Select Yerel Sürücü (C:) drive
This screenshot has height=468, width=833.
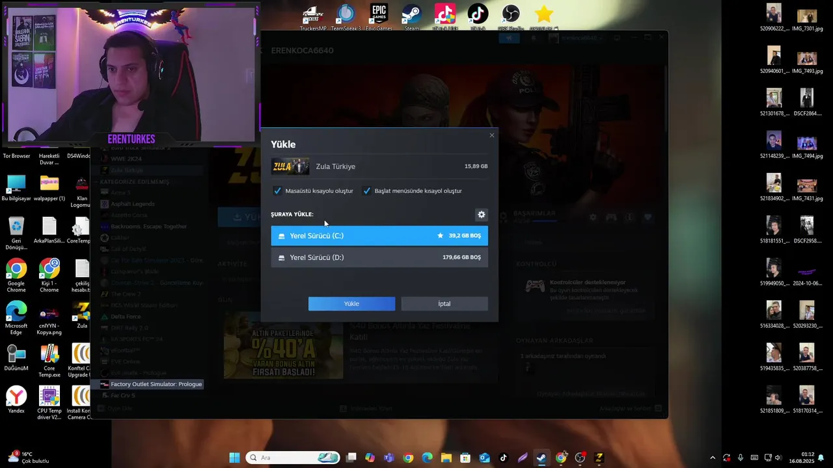point(379,236)
